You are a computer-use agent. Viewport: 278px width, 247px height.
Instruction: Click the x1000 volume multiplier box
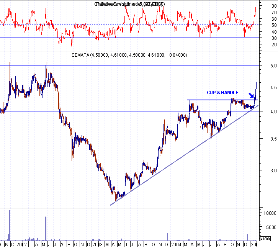[x=265, y=239]
